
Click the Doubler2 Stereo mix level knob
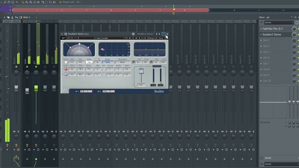tap(294, 35)
